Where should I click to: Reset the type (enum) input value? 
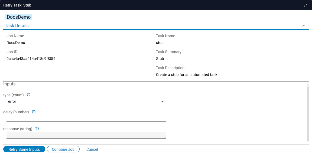pos(29,95)
